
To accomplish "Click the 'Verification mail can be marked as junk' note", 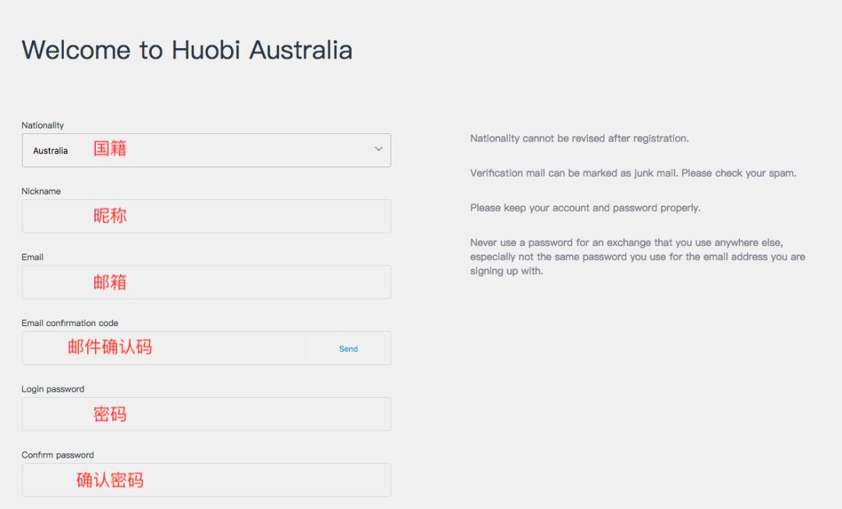I will click(633, 173).
